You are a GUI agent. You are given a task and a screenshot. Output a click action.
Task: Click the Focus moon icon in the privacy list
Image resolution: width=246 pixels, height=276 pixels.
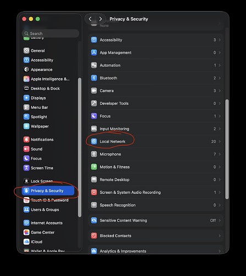point(94,116)
